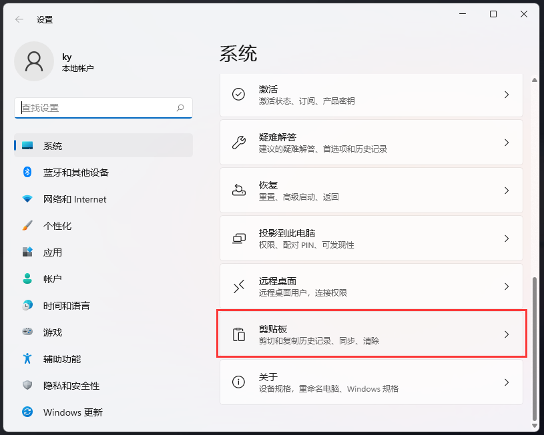Select the Gaming (游戏) icon

point(27,332)
